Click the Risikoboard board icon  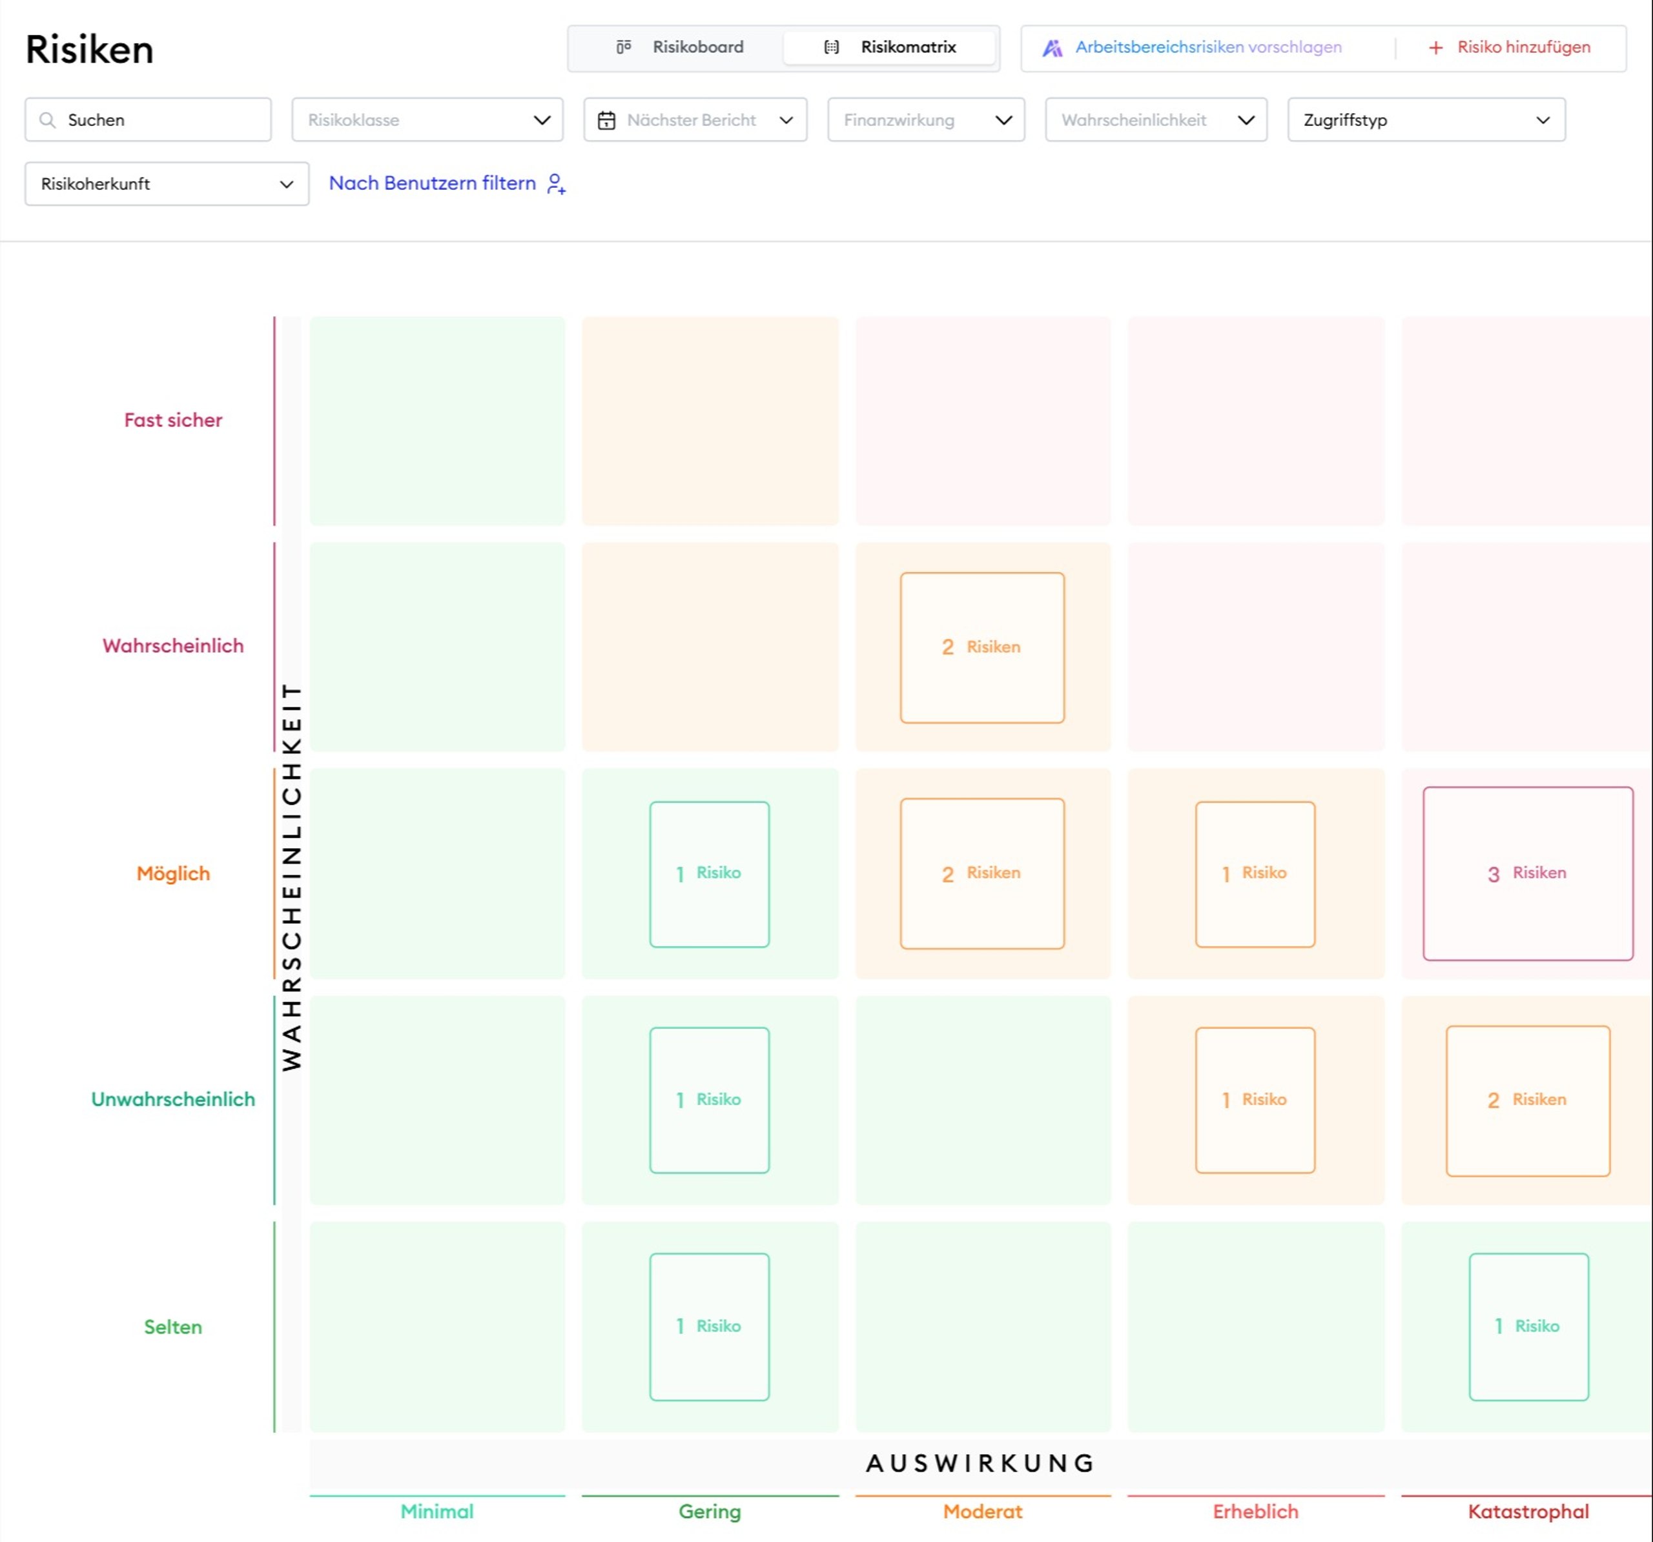(624, 47)
